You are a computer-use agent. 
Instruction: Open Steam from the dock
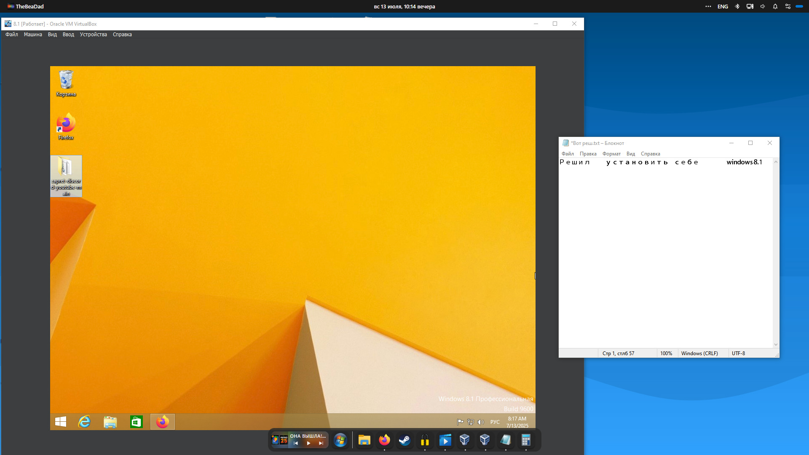coord(404,440)
